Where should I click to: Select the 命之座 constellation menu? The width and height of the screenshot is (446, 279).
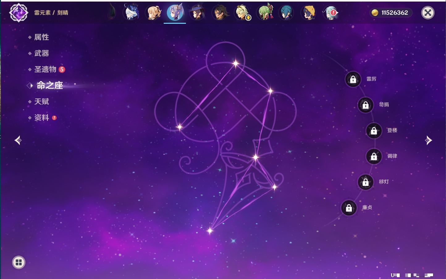(49, 85)
